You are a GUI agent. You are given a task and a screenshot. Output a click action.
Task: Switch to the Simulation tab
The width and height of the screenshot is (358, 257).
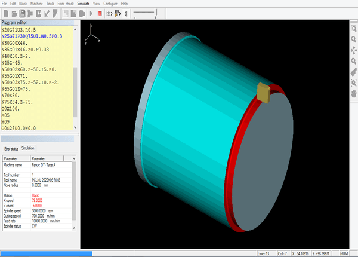(x=28, y=148)
